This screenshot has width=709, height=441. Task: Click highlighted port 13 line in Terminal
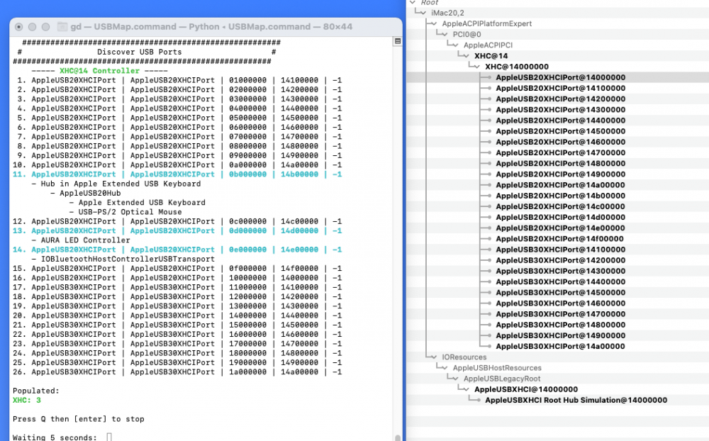177,230
